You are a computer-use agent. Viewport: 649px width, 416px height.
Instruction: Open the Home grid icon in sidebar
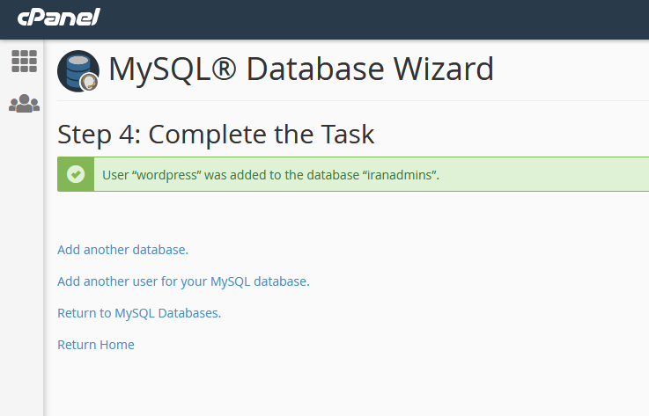tap(24, 62)
